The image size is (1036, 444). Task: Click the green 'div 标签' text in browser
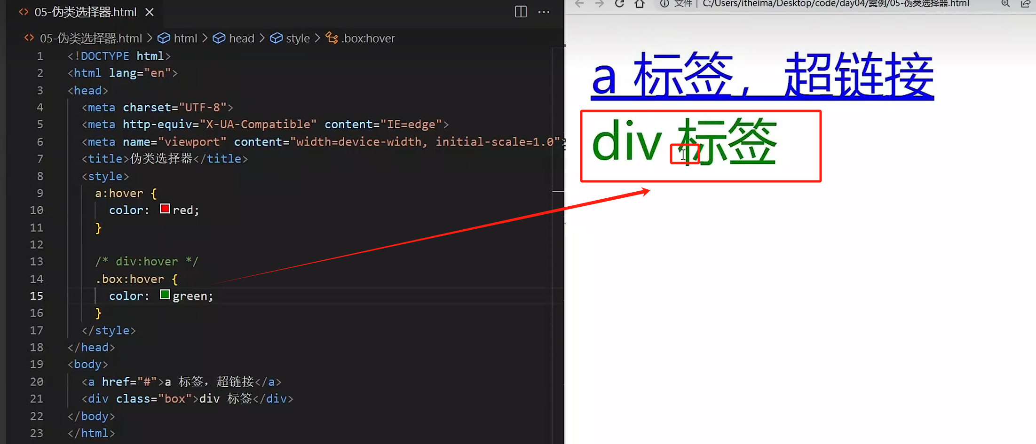tap(684, 141)
